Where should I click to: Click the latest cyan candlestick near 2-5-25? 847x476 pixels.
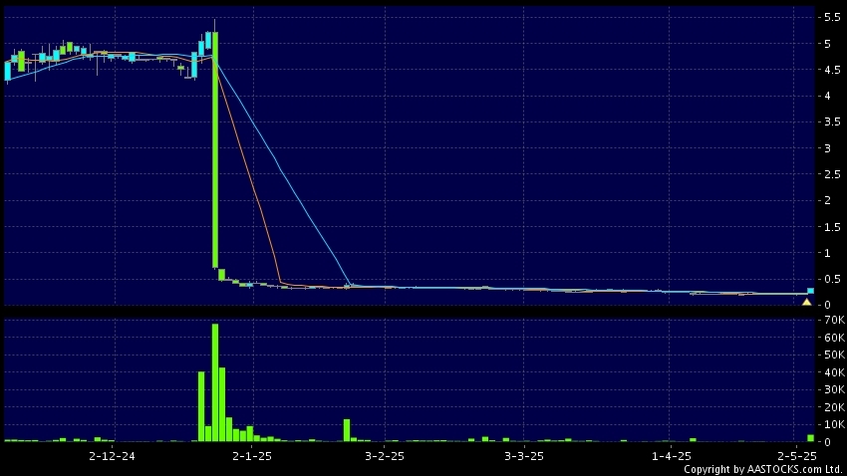point(810,291)
